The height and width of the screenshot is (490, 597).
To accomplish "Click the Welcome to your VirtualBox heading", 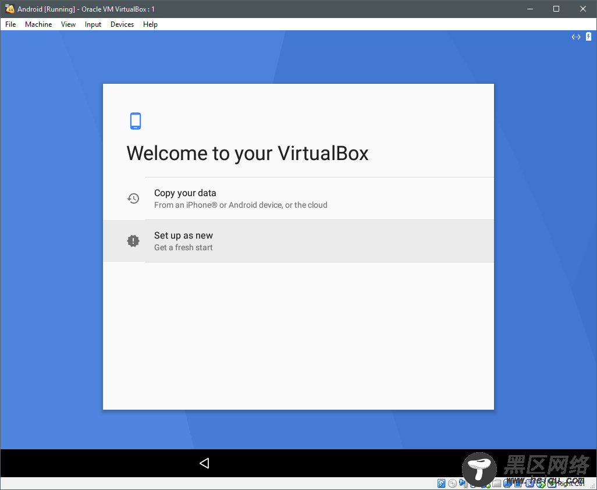I will click(247, 154).
